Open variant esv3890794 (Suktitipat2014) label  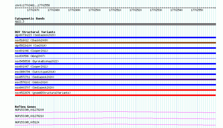click(x=35, y=72)
